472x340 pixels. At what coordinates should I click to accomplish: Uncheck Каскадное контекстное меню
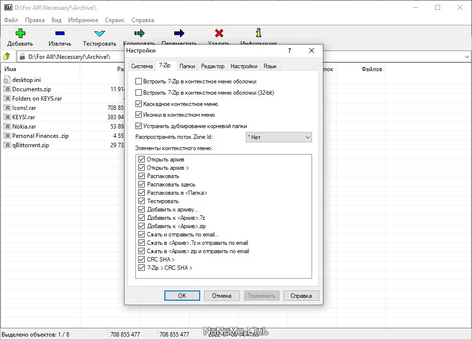(x=138, y=104)
